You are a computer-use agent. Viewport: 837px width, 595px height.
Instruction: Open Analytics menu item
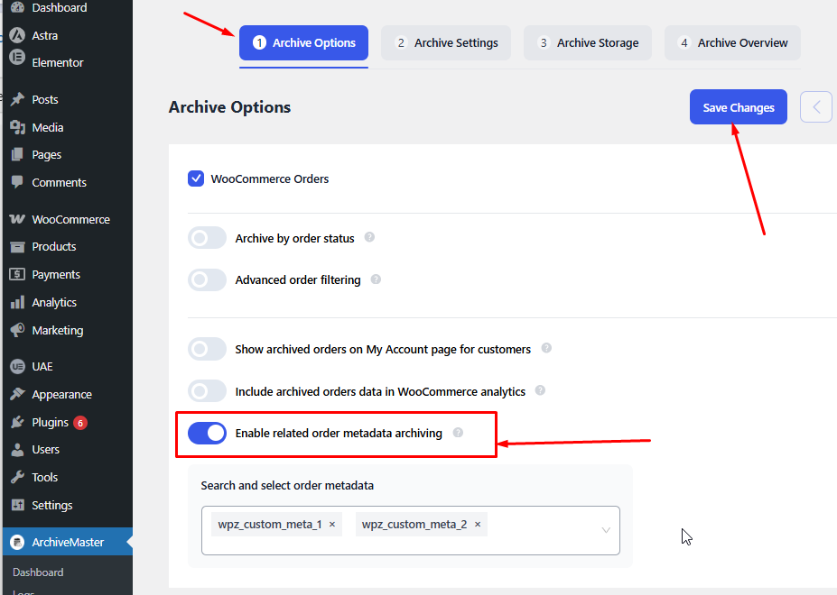68,302
